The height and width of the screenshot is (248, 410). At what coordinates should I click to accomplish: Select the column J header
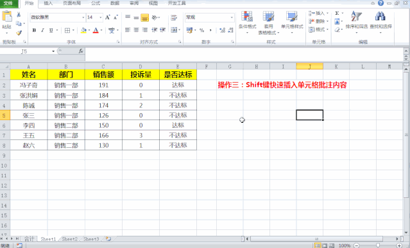[x=310, y=67]
